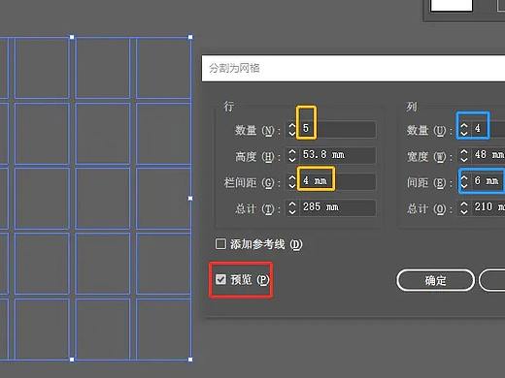This screenshot has width=505, height=378.
Task: Increase the column 总计 (O) stepper up arrow
Action: [464, 204]
